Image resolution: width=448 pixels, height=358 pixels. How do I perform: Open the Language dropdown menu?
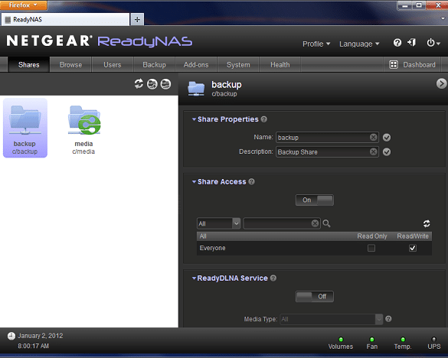(x=359, y=44)
